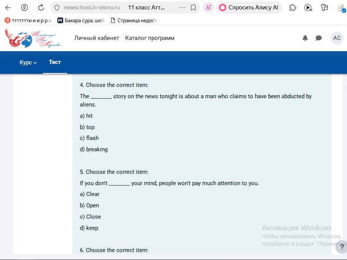
Task: Reload the page with the refresh icon
Action: (x=41, y=8)
